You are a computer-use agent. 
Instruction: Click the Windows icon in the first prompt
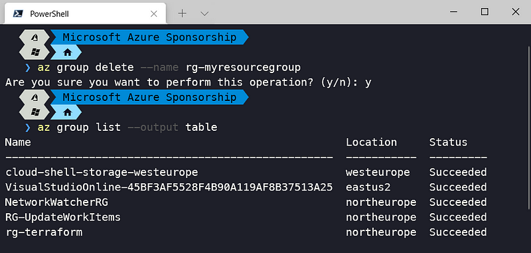(35, 52)
